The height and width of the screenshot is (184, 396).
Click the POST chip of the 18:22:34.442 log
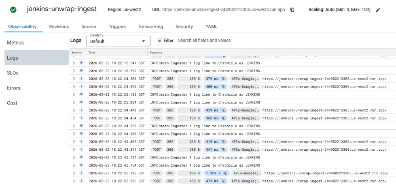157,110
